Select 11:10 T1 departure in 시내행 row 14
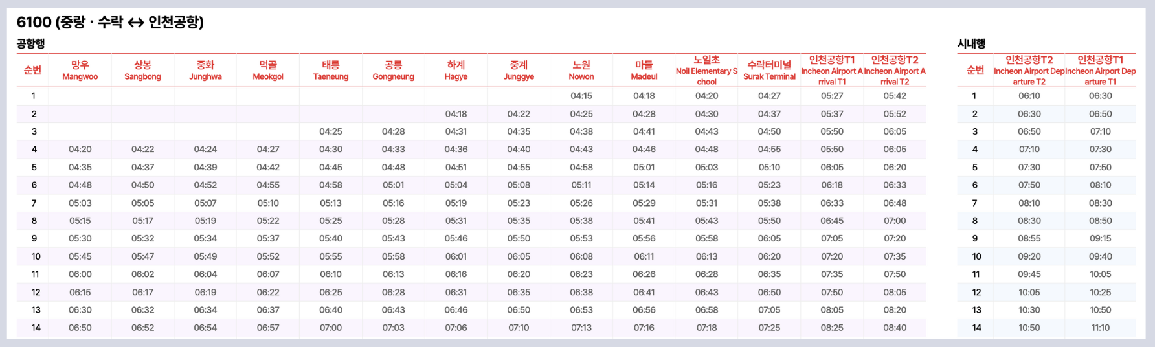1155x347 pixels. click(x=1100, y=328)
